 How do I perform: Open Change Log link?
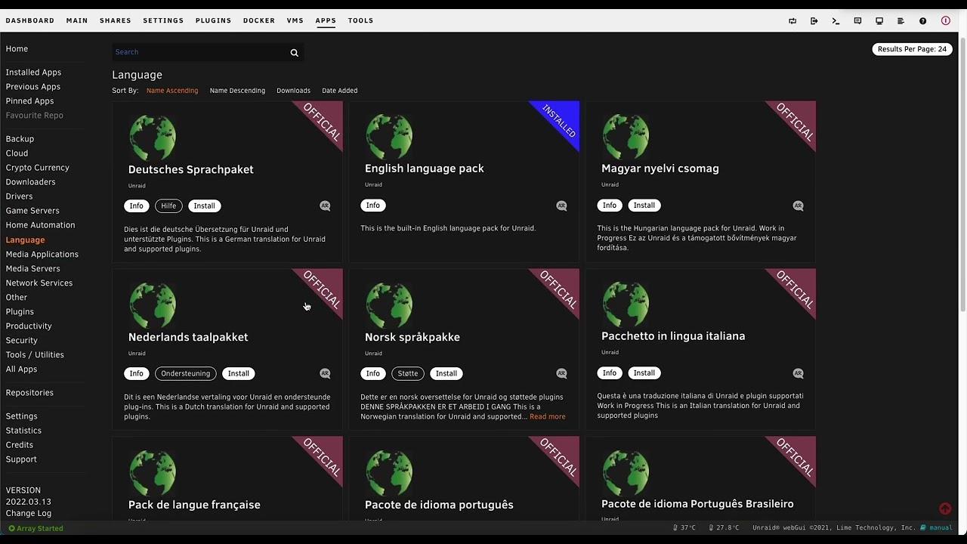tap(29, 514)
